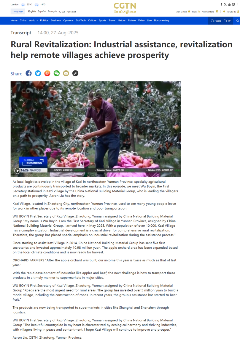Expand more options dots in header
Image resolution: width=240 pixels, height=346 pixels.
coord(238,4)
